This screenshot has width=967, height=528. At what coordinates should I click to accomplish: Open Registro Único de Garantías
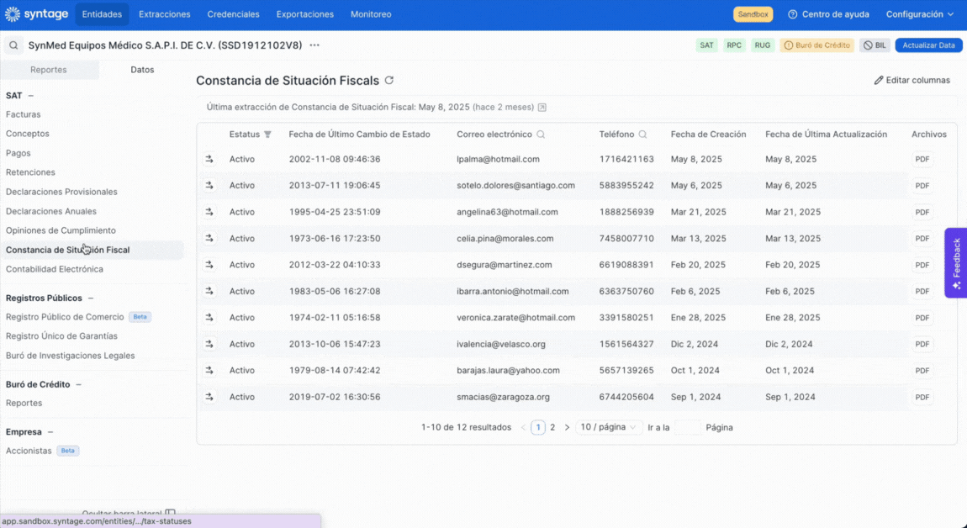click(x=61, y=336)
